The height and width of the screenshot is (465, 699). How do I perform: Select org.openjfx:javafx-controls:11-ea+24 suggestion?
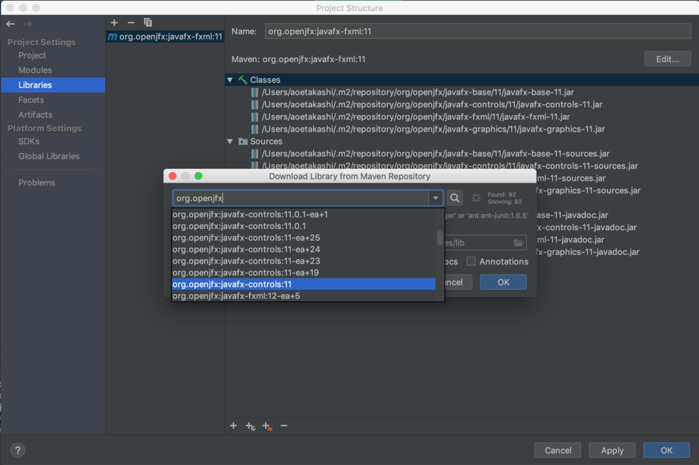tap(304, 249)
